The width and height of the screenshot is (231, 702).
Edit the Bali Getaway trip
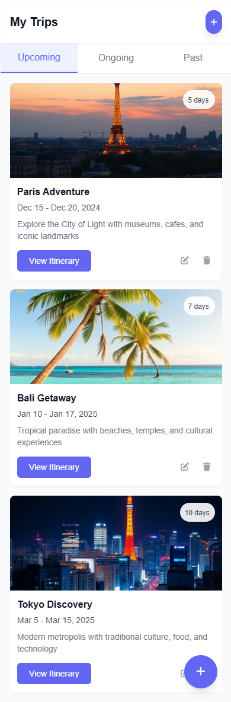pyautogui.click(x=184, y=467)
